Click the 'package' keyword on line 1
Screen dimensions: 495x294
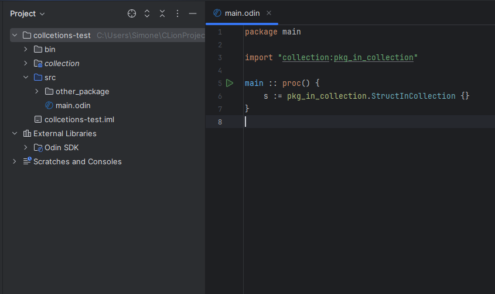coord(261,32)
